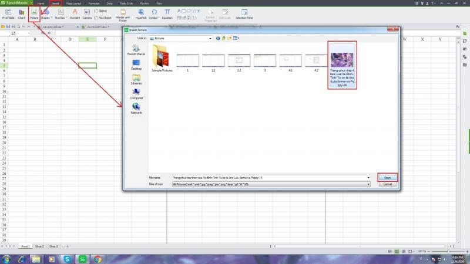470x264 pixels.
Task: Open the Chart tool
Action: point(21,13)
